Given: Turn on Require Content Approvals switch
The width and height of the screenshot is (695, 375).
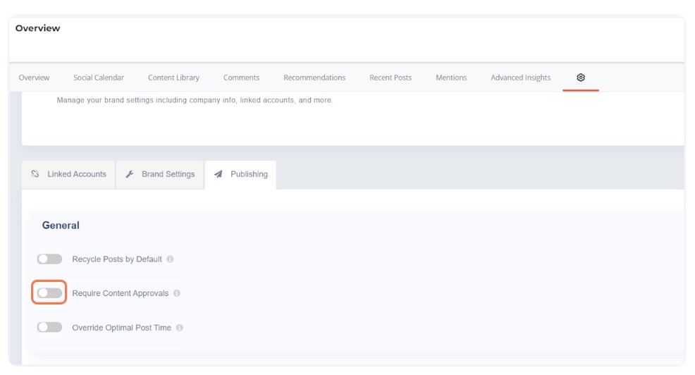Looking at the screenshot, I should [x=49, y=293].
